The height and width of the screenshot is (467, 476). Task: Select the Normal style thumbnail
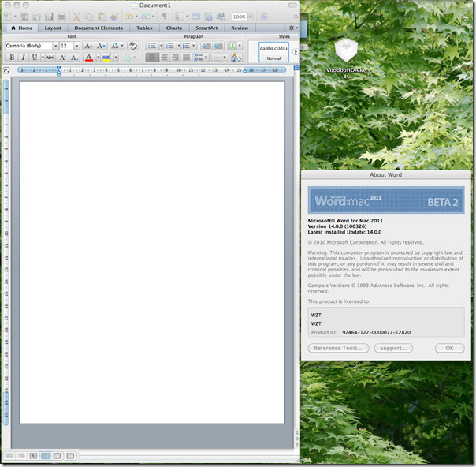[x=273, y=52]
